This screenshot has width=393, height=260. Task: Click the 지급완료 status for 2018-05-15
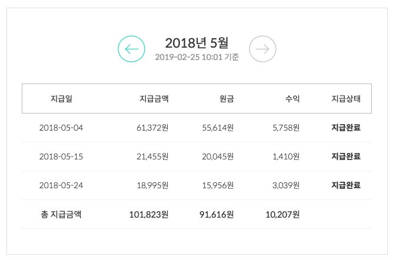346,156
